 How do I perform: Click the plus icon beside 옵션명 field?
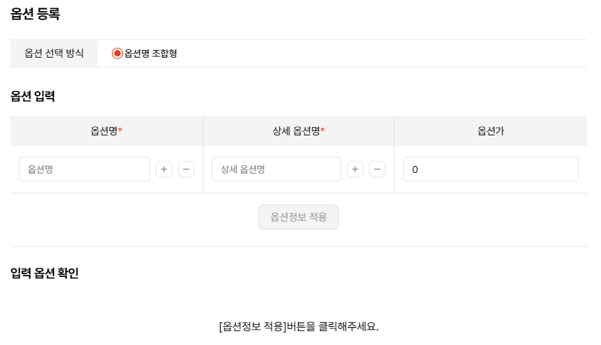(164, 169)
